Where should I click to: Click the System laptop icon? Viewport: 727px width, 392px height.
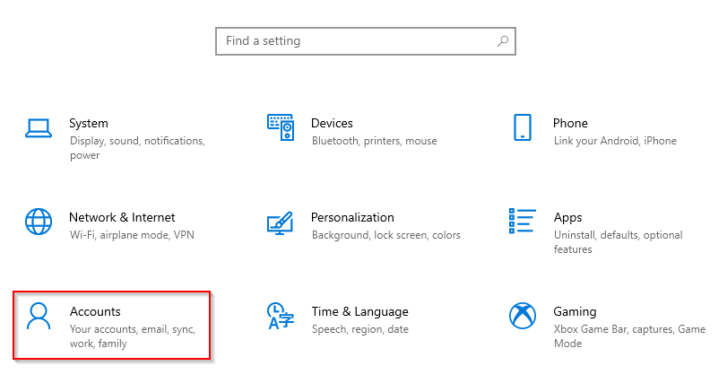[x=38, y=127]
